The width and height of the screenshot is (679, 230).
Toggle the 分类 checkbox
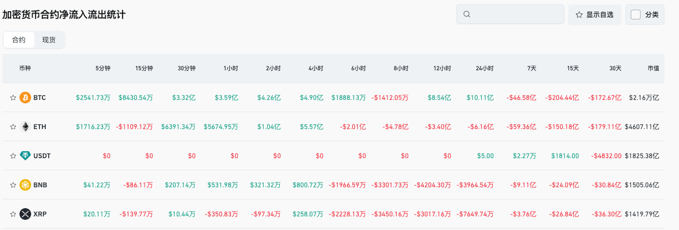[636, 15]
